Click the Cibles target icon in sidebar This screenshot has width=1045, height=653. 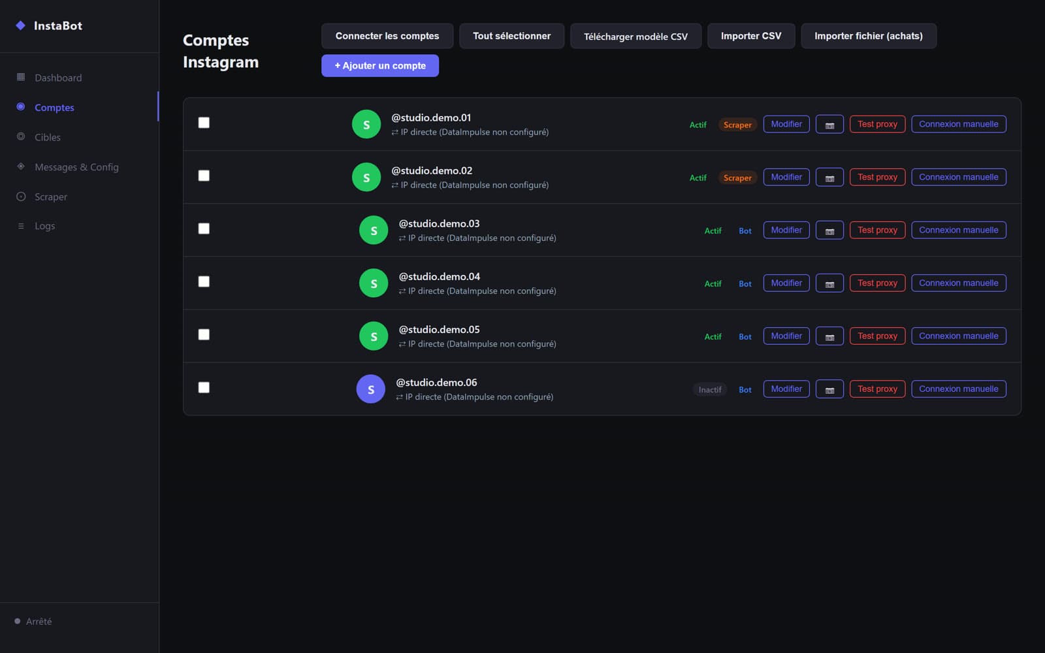tap(21, 136)
